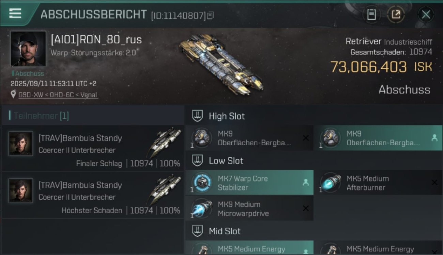Open Bambula Standy's Finaler Schlag entry

tap(93, 148)
